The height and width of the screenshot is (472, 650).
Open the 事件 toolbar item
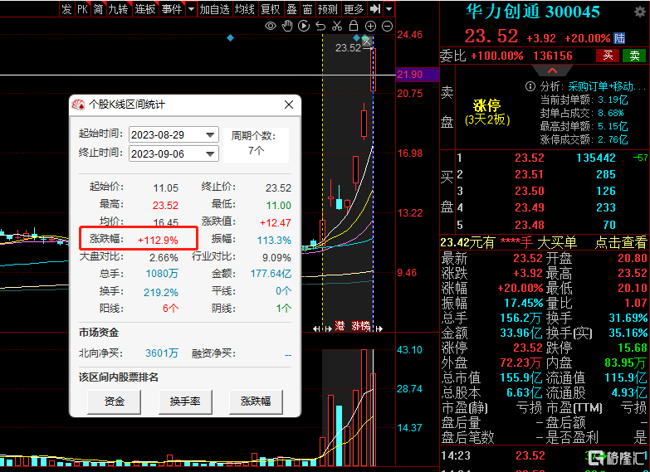173,8
